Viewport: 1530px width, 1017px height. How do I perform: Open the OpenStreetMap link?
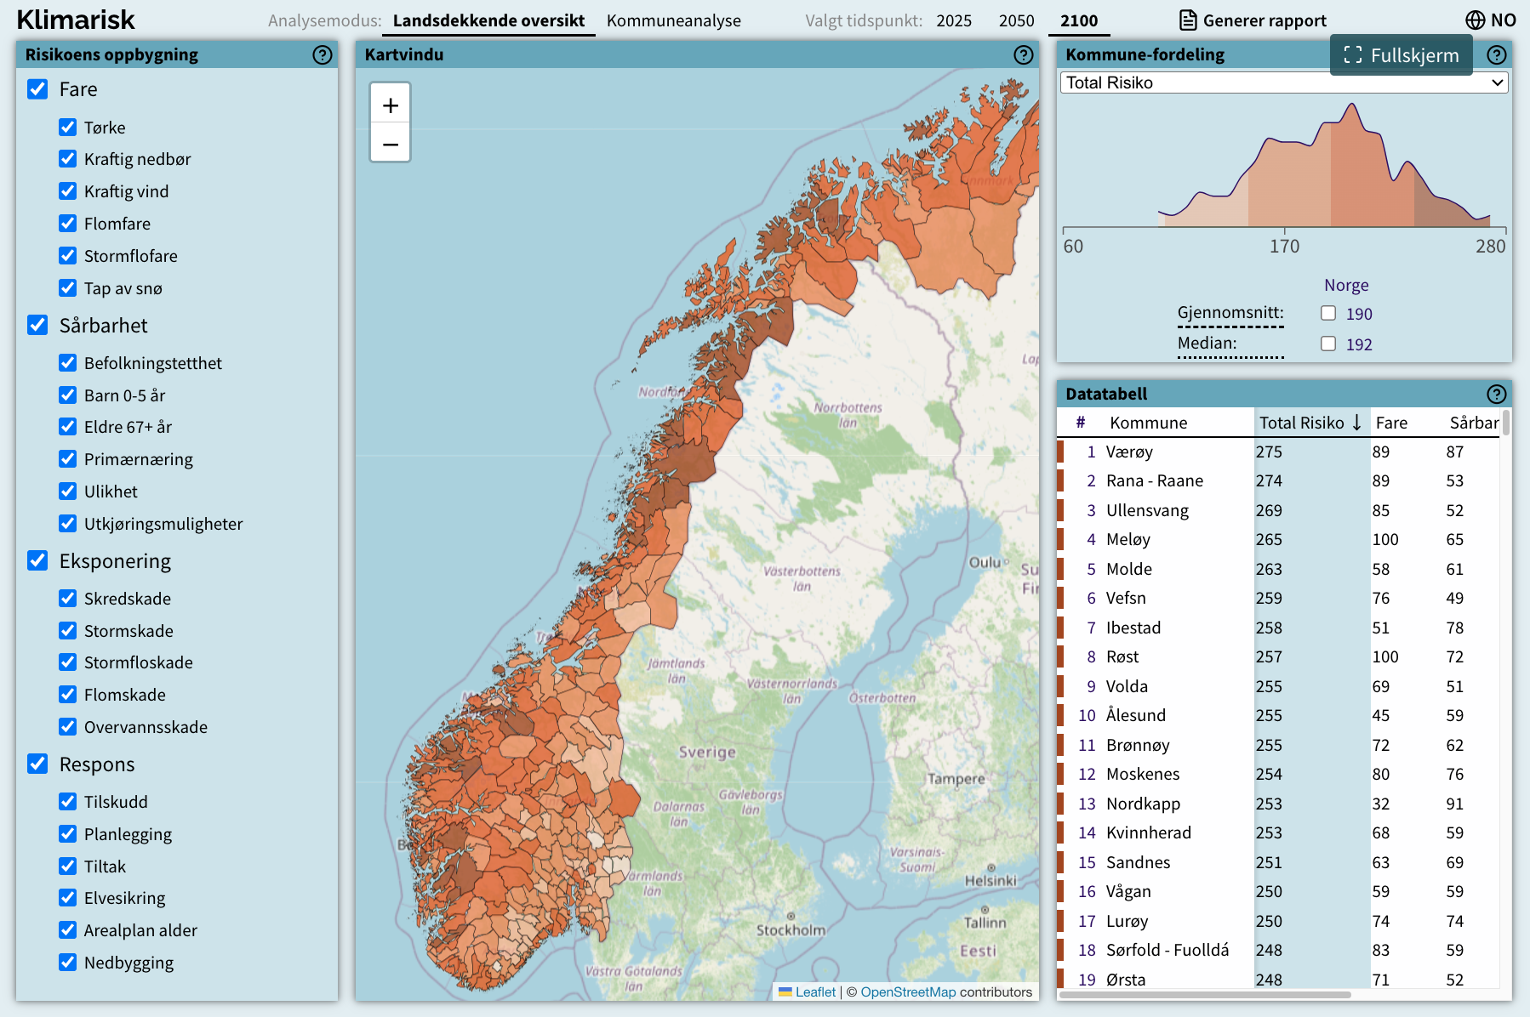coord(908,991)
